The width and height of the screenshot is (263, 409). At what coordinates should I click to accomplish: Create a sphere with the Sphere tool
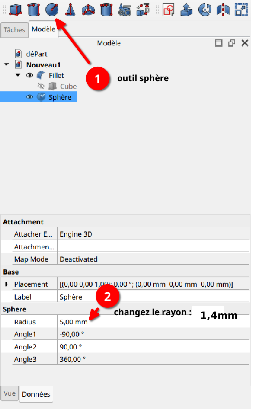pyautogui.click(x=52, y=9)
